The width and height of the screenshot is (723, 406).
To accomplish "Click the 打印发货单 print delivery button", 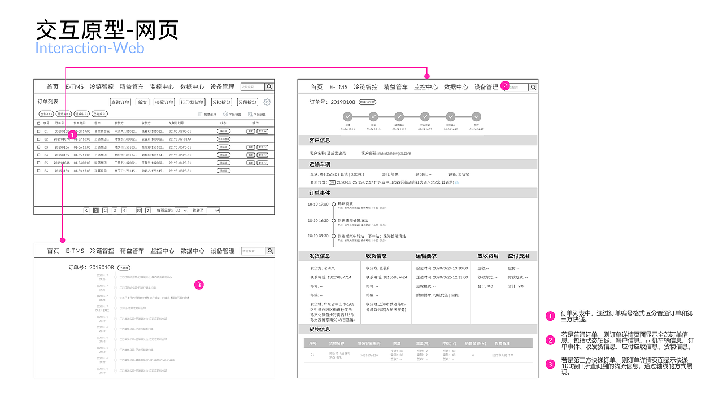I will click(192, 102).
